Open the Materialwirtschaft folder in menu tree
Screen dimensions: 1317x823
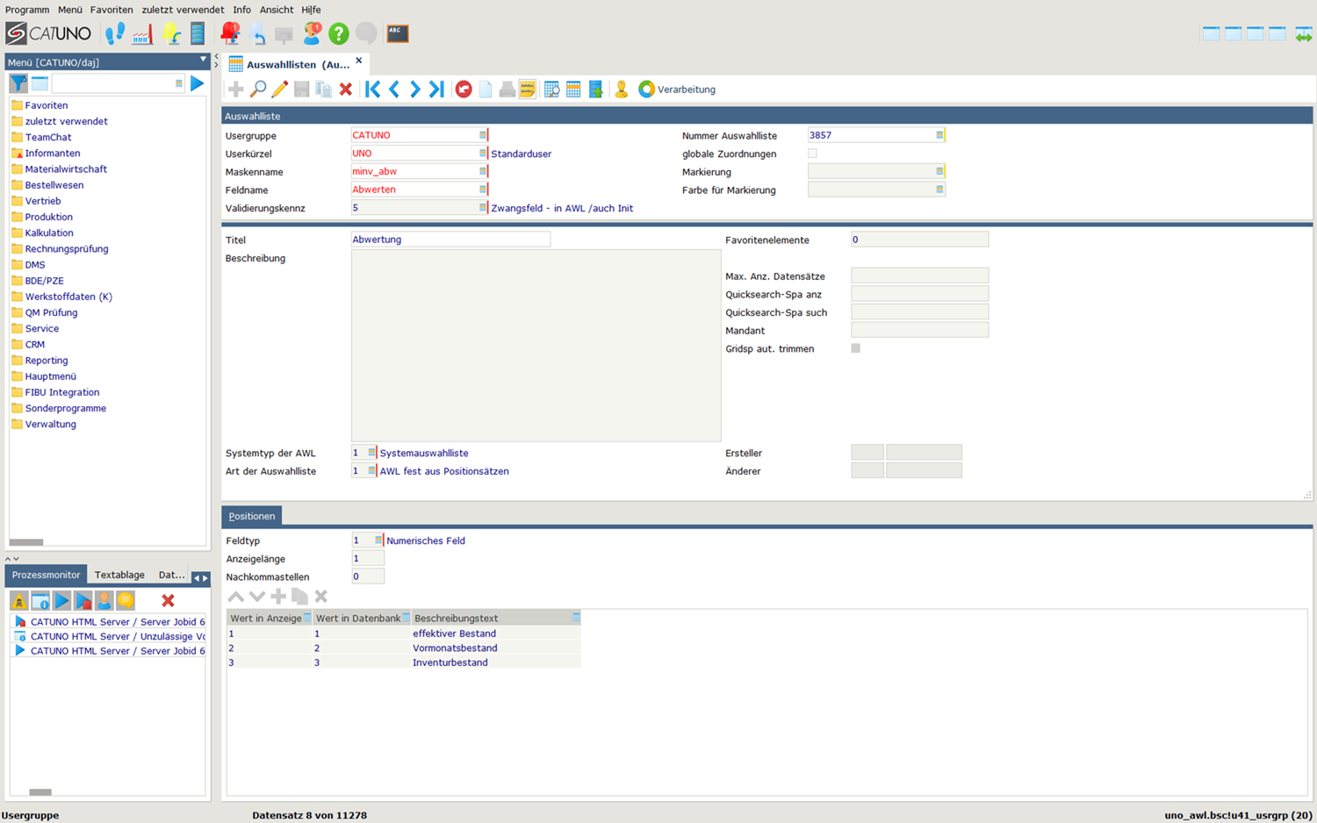tap(66, 169)
